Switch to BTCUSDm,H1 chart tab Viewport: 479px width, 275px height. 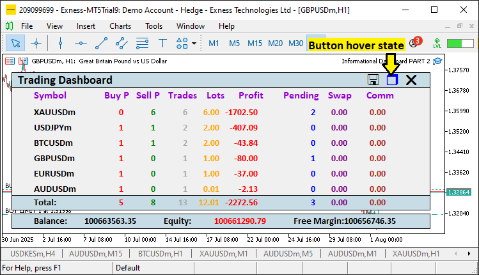coord(160,254)
